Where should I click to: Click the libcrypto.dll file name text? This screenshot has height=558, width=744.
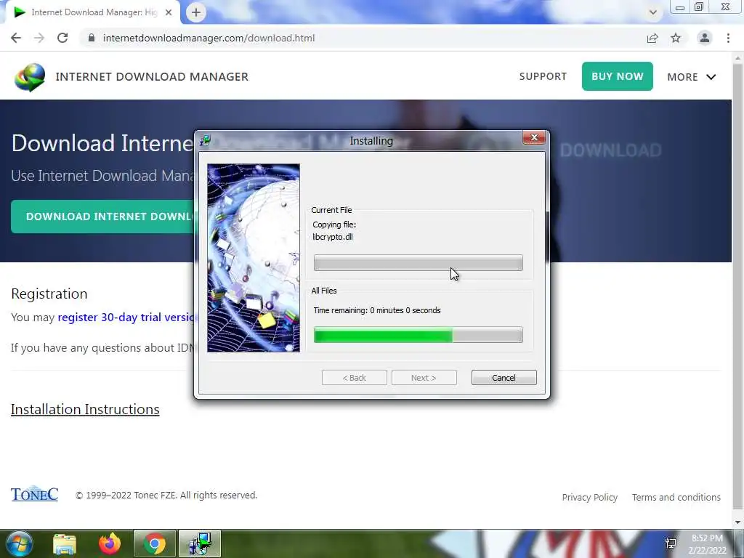pos(333,237)
